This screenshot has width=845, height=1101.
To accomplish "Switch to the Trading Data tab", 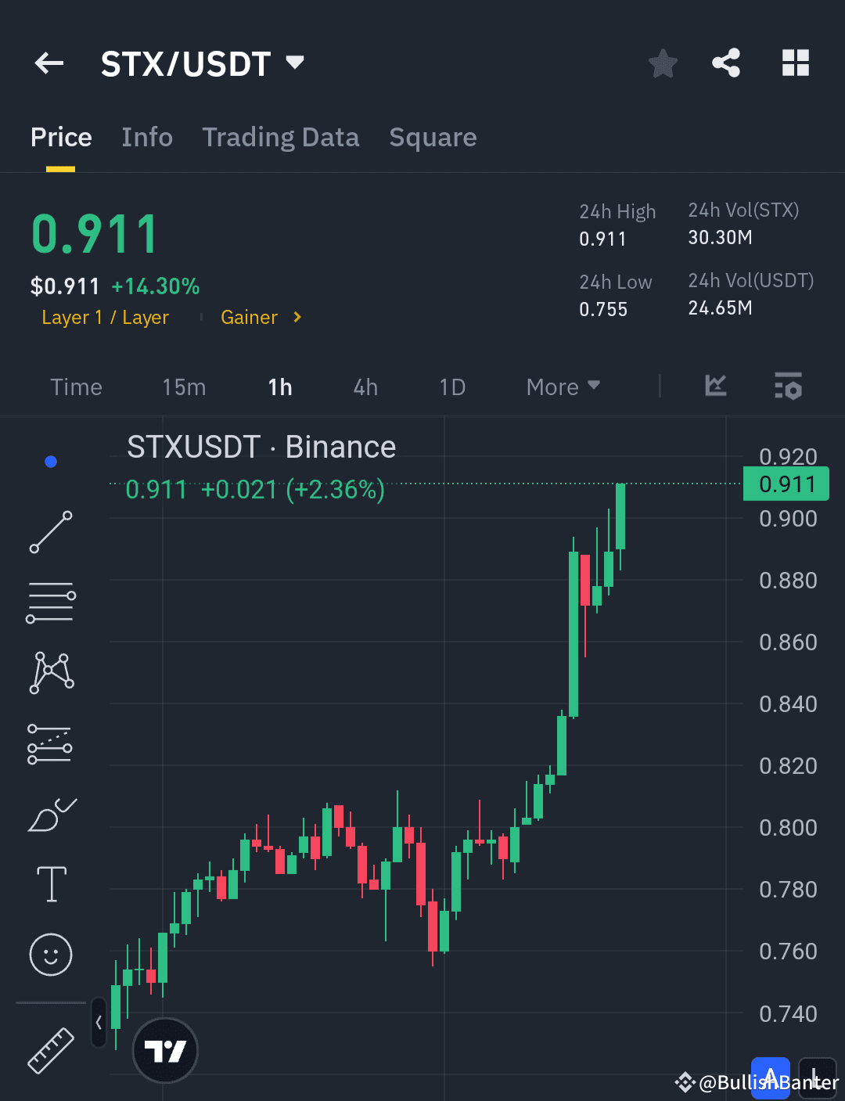I will 281,137.
